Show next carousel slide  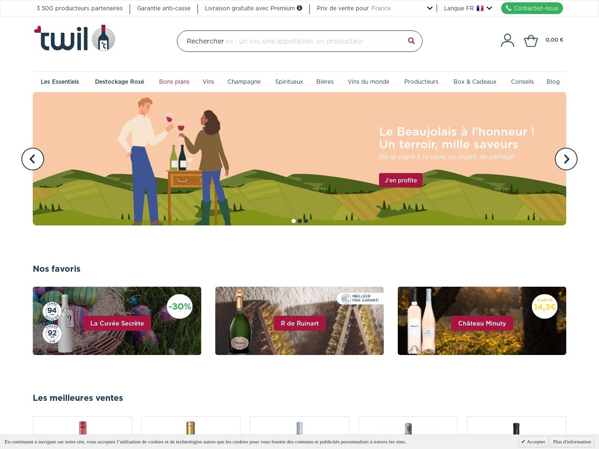click(x=566, y=159)
